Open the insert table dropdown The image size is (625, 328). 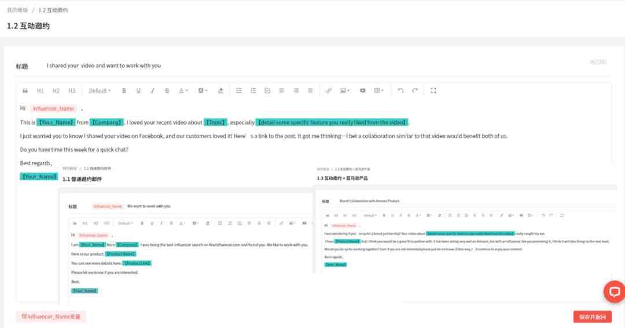378,91
